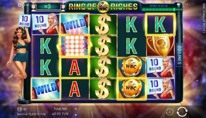This screenshot has height=118, width=206.
Task: Select the trophy cup symbol
Action: [160, 46]
